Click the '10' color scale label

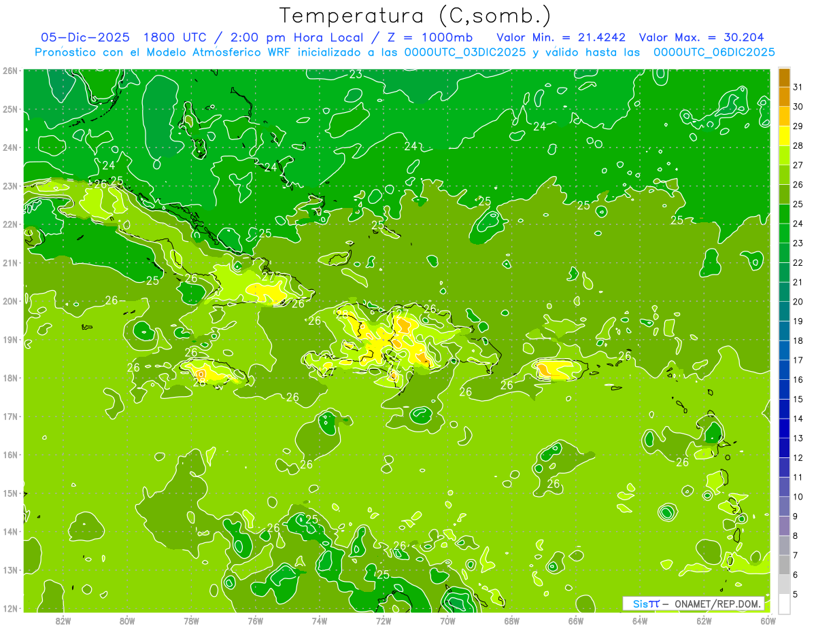click(798, 497)
